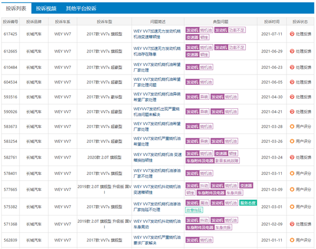Click 用户评分 status text for 583673
Screen dimensions: 316x249
[303, 127]
